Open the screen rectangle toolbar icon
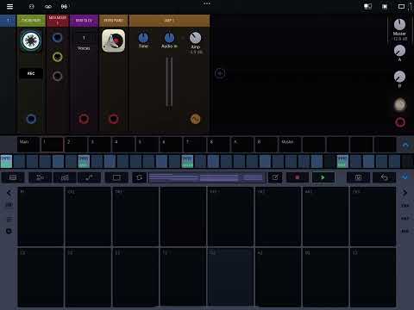The width and height of the screenshot is (414, 310). (x=116, y=177)
